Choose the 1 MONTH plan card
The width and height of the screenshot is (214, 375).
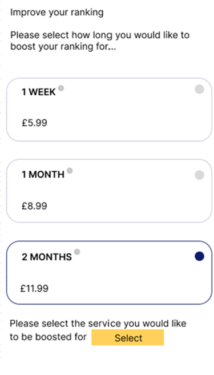coord(109,191)
